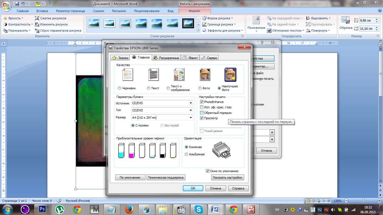Open the Расширенные tab
The image size is (383, 215).
point(166,58)
